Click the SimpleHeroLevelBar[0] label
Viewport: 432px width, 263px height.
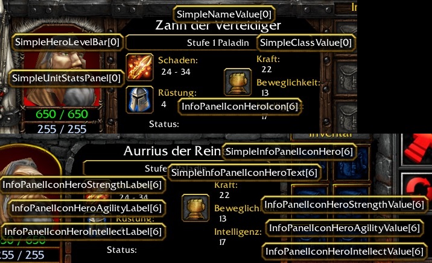67,42
